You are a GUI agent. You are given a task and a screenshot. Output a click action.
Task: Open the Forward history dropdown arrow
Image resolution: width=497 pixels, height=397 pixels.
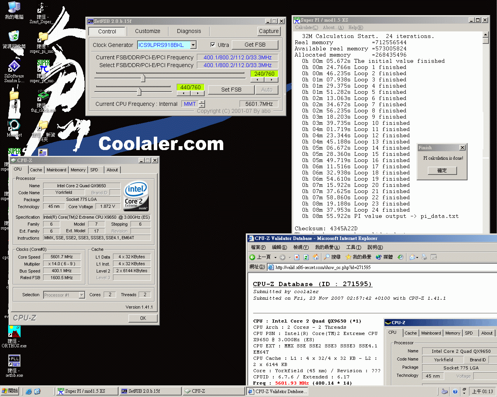click(290, 257)
